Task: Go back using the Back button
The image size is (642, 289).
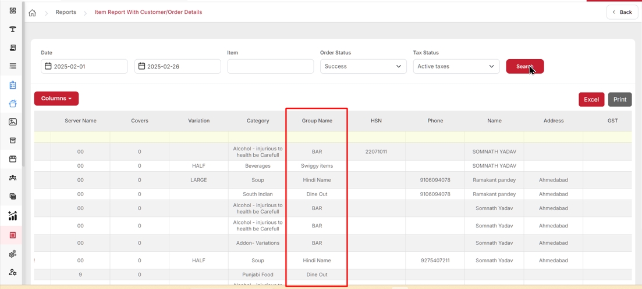Action: (x=622, y=12)
